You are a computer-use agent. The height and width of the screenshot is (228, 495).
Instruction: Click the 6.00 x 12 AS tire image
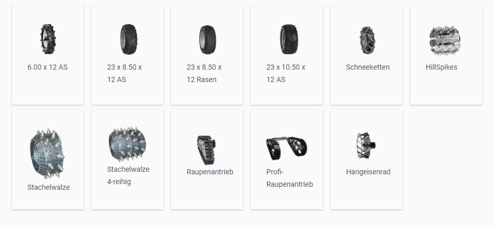tap(48, 39)
